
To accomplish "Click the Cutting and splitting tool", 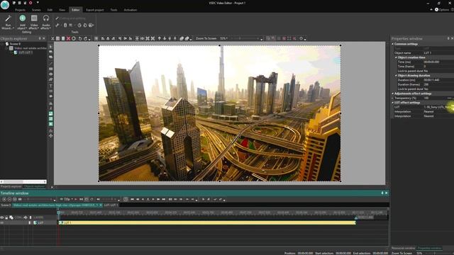I will tap(72, 18).
